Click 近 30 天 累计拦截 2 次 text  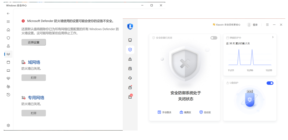click(x=238, y=43)
